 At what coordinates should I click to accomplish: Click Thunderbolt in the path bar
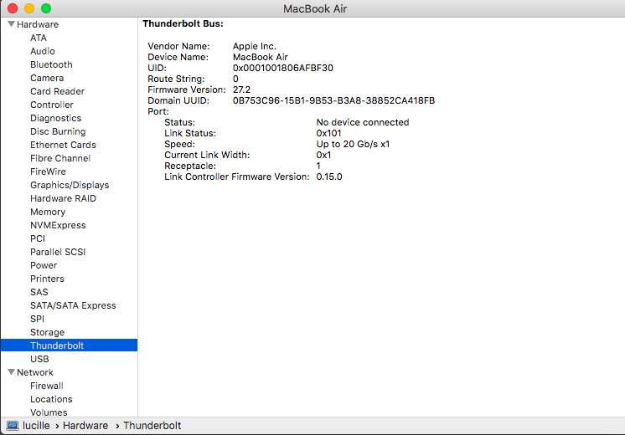pos(152,426)
